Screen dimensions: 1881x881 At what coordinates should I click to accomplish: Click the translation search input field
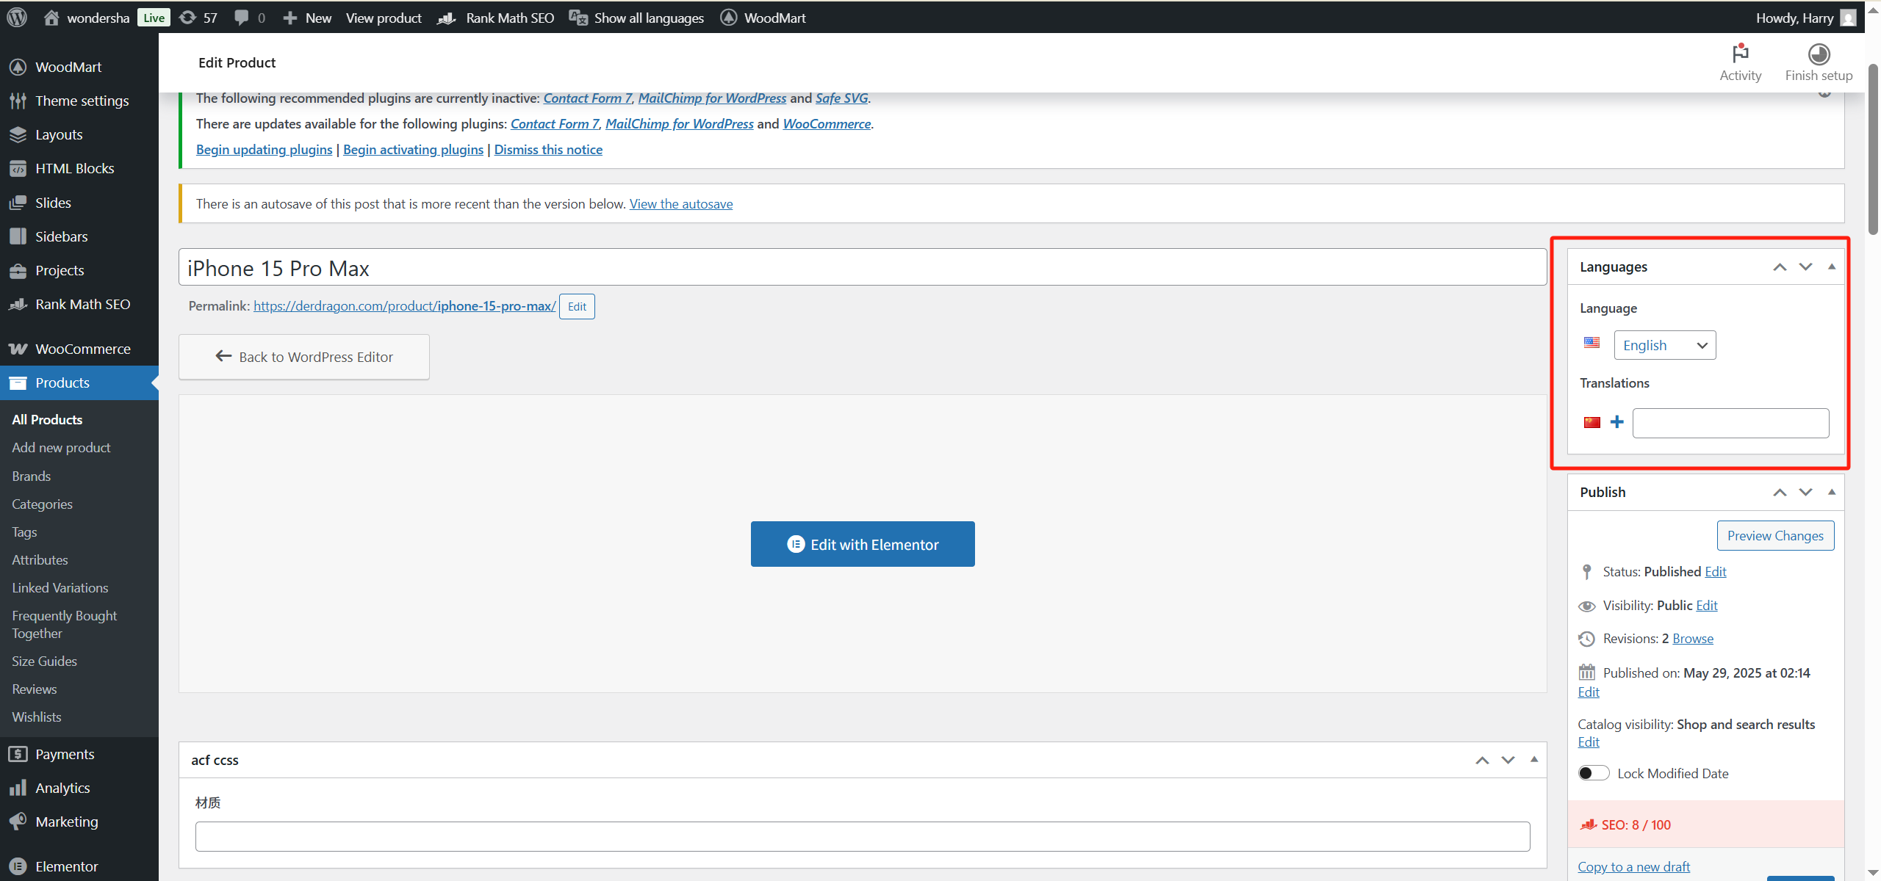coord(1730,422)
